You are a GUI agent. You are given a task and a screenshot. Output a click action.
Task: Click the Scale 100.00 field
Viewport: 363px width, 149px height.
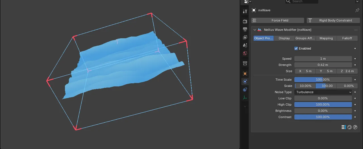click(x=326, y=86)
